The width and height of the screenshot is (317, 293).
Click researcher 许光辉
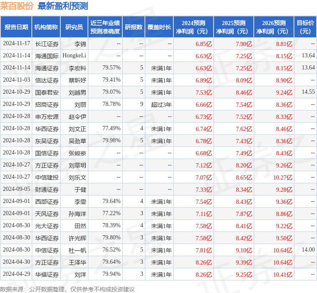tap(77, 238)
